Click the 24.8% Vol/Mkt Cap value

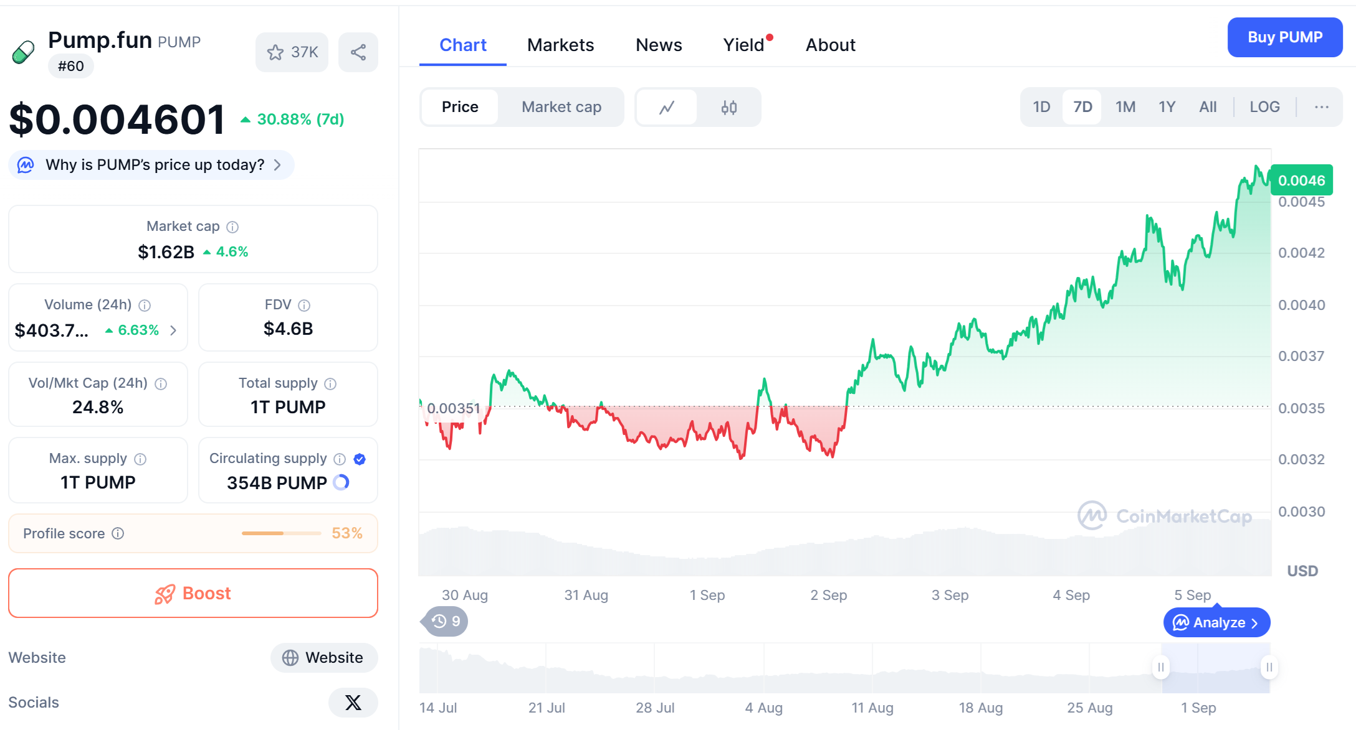[98, 407]
